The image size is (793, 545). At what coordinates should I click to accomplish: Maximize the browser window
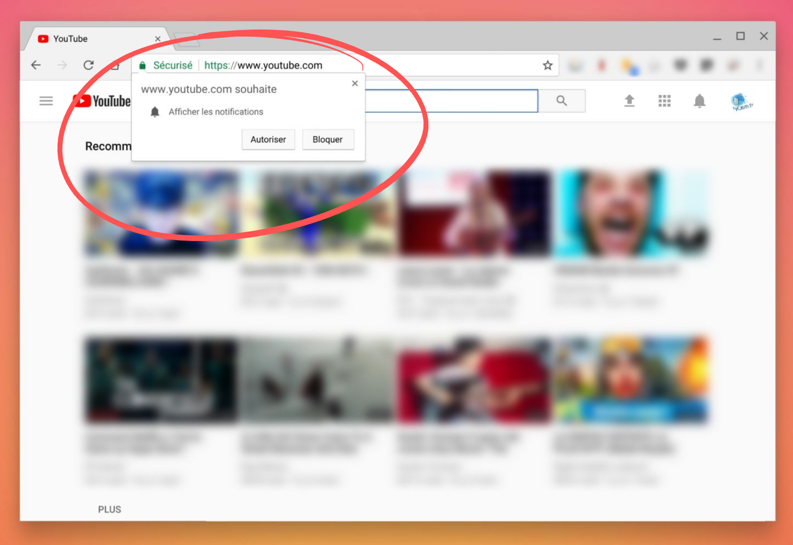740,36
